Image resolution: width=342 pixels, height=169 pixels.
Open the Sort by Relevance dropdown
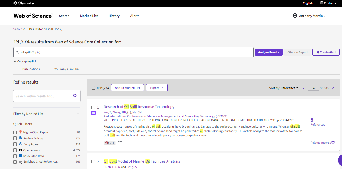click(x=284, y=88)
